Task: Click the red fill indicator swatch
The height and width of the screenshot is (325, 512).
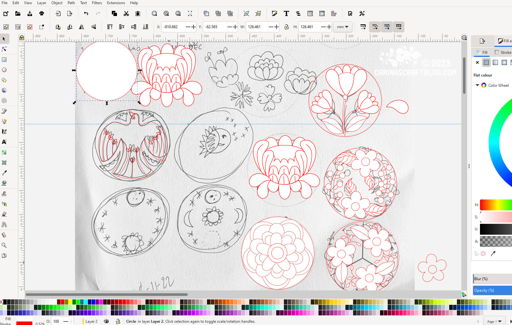Action: 24,323
